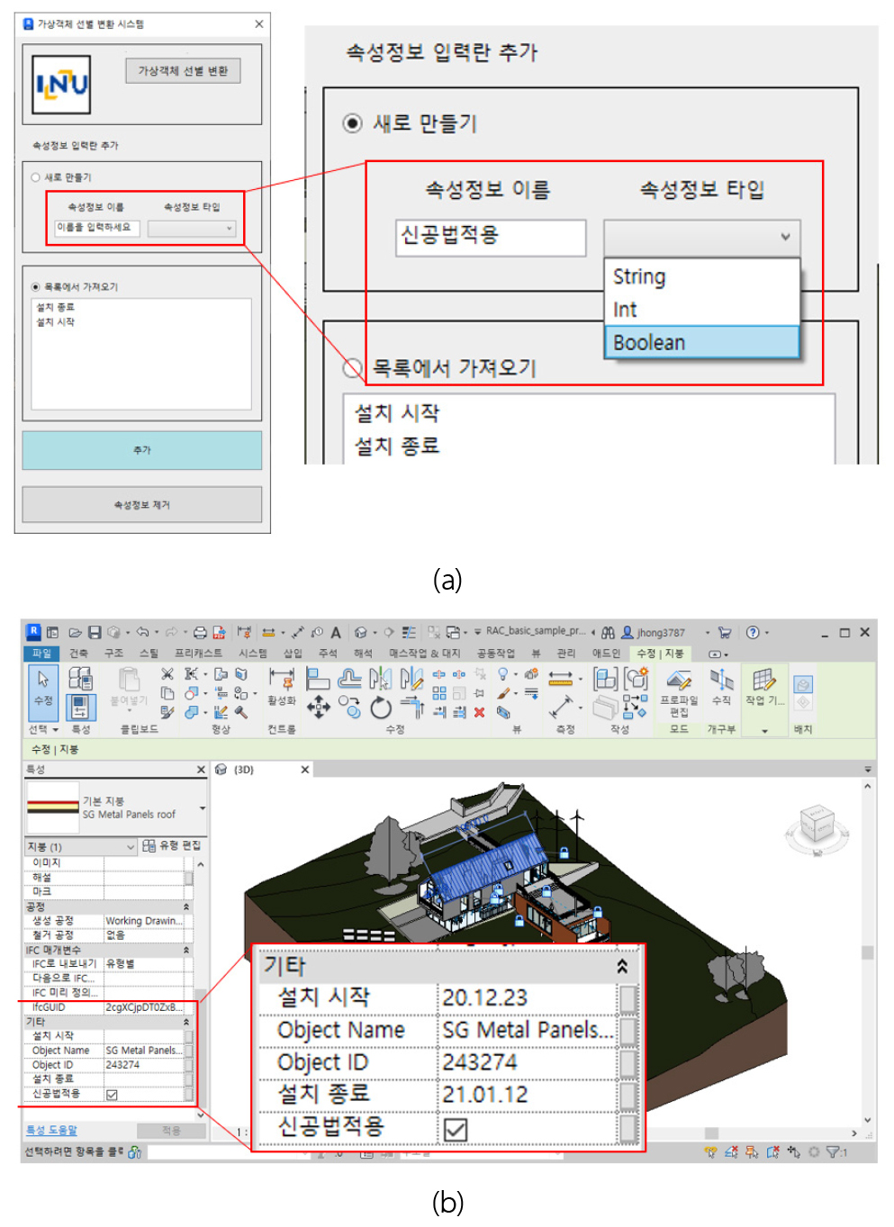Switch to the 관리 ribbon tab

(565, 654)
